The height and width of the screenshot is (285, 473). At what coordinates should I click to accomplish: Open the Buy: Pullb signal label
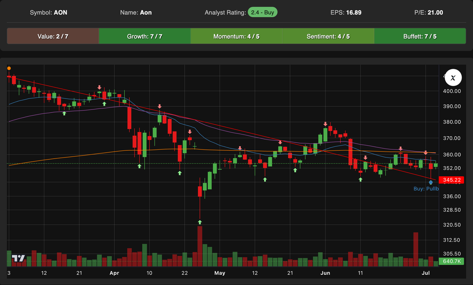426,189
